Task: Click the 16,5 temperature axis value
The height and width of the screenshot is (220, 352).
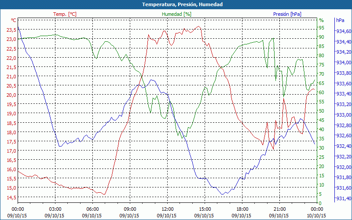Action: pyautogui.click(x=11, y=160)
